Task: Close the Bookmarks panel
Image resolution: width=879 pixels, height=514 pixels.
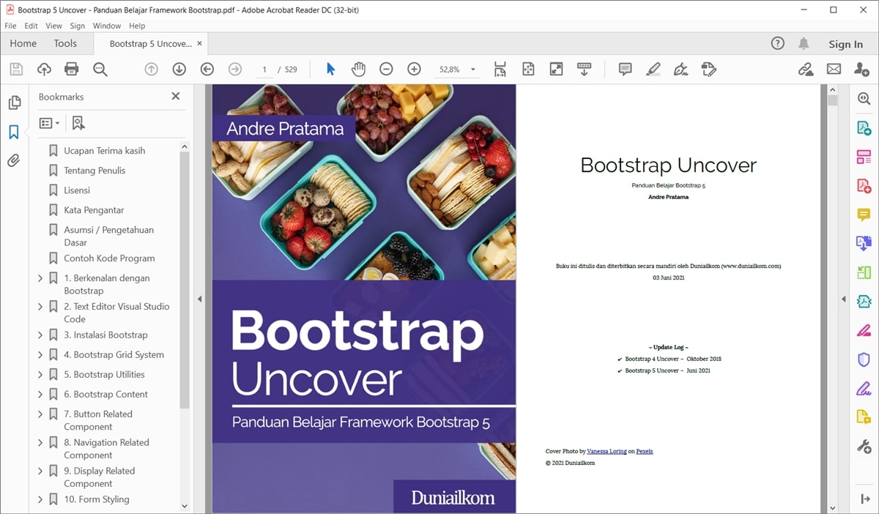Action: coord(176,96)
